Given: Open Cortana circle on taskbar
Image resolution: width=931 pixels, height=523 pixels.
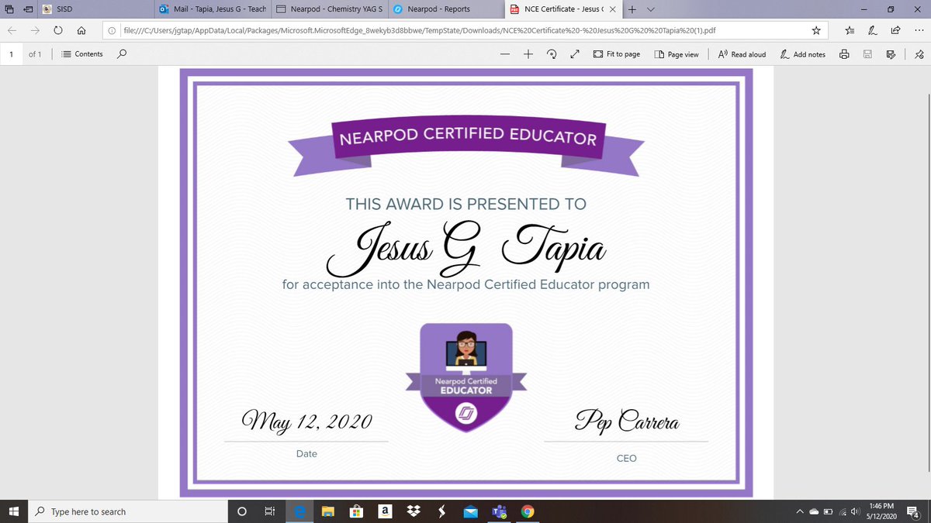Looking at the screenshot, I should click(x=241, y=511).
